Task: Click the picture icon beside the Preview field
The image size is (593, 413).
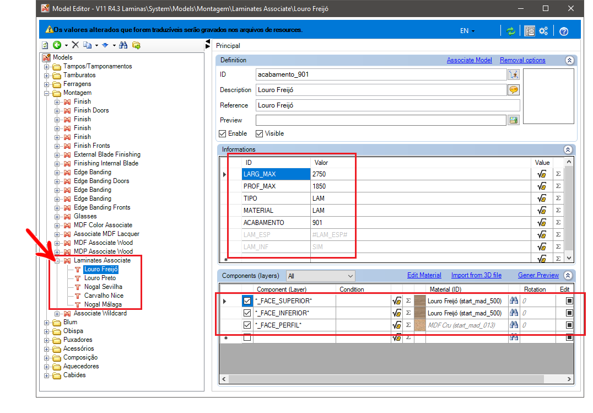Action: point(513,120)
